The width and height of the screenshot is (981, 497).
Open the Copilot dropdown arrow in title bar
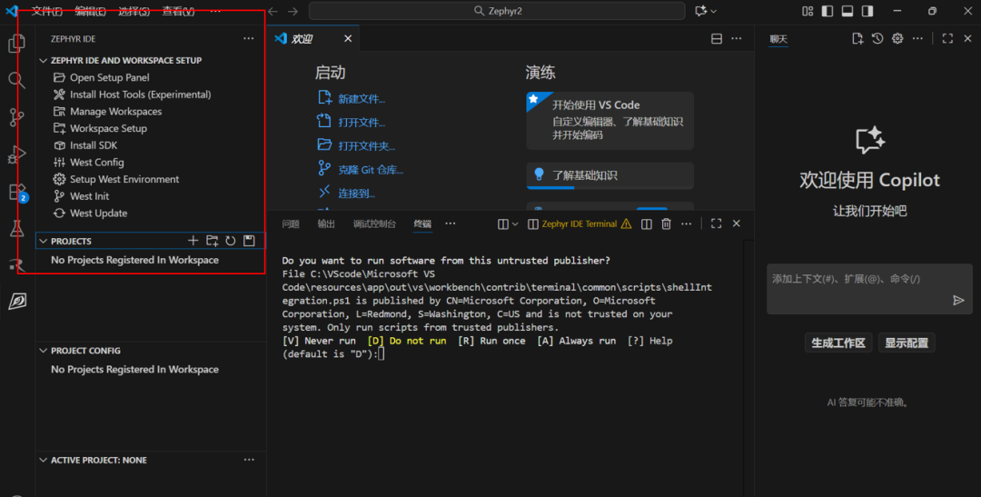point(713,11)
